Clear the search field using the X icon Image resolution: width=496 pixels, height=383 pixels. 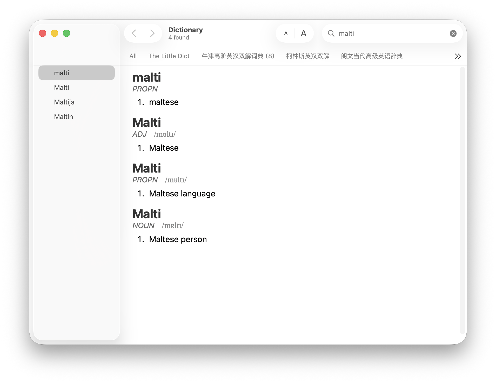453,33
